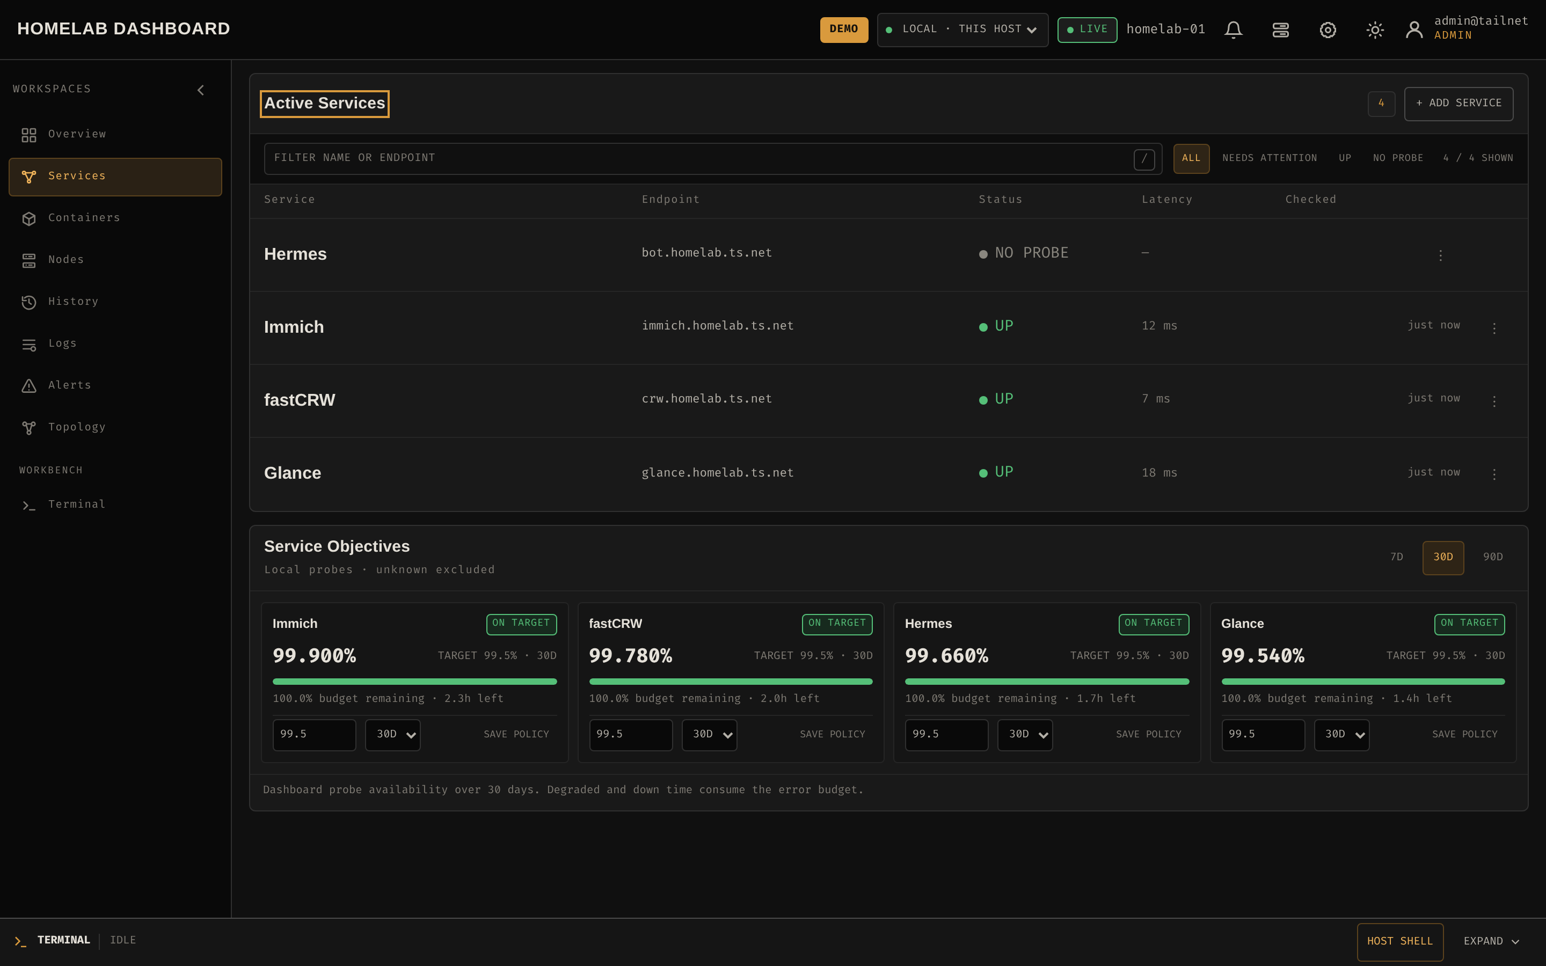Viewport: 1546px width, 966px height.
Task: Toggle the LIVE status badge
Action: point(1086,30)
